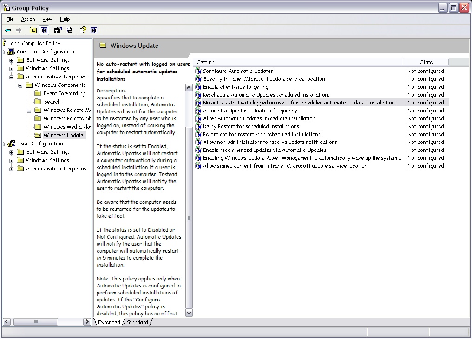This screenshot has width=472, height=339.
Task: Click the Export List toolbar icon
Action: 69,30
